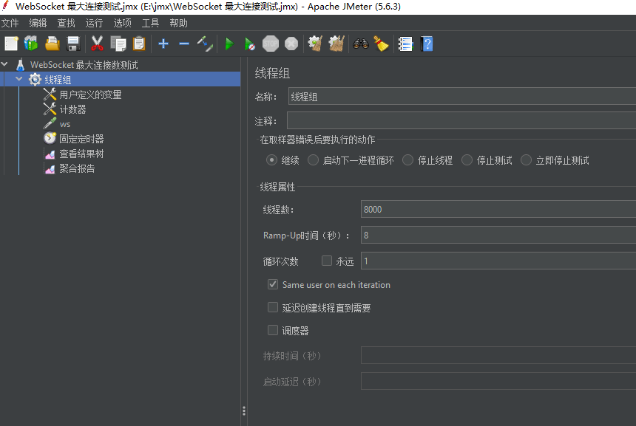This screenshot has height=426, width=636.
Task: Enable the 永远 loop checkbox
Action: pos(327,261)
